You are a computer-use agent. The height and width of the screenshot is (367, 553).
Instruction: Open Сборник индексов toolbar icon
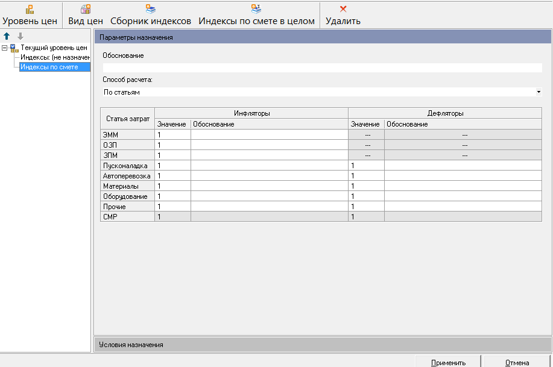click(x=151, y=9)
